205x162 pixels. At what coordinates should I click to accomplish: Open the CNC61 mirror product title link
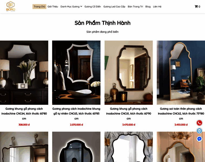pos(129,114)
